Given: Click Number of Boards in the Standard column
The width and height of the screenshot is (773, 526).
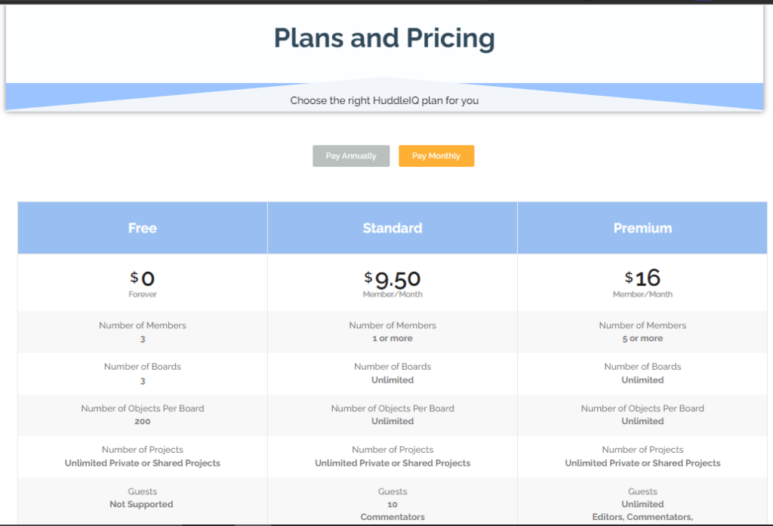Looking at the screenshot, I should [393, 367].
